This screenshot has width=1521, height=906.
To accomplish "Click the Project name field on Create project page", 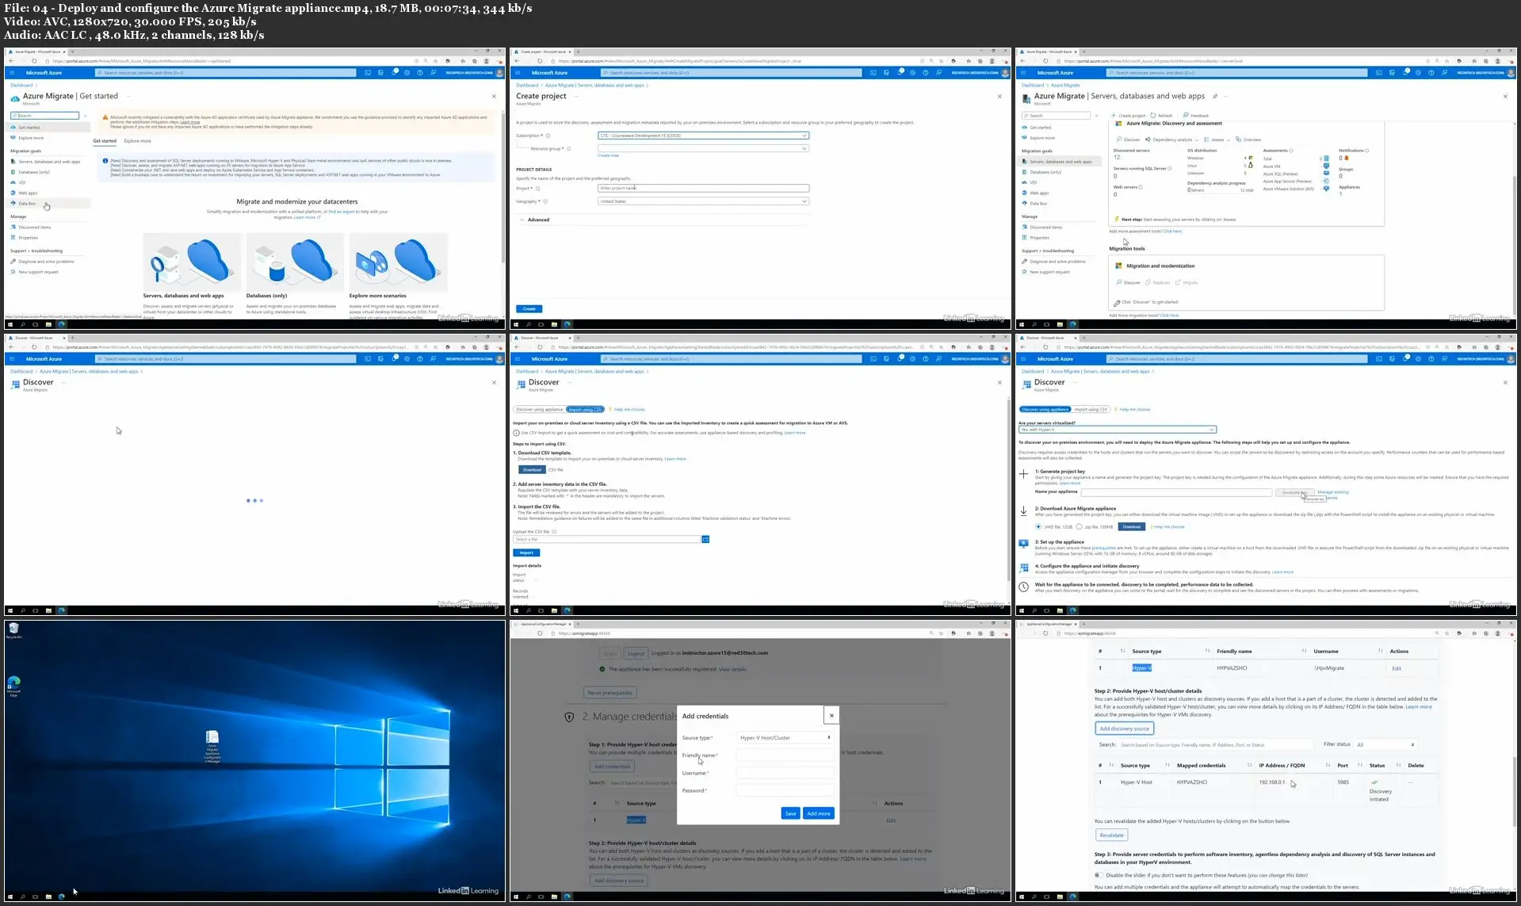I will (703, 189).
